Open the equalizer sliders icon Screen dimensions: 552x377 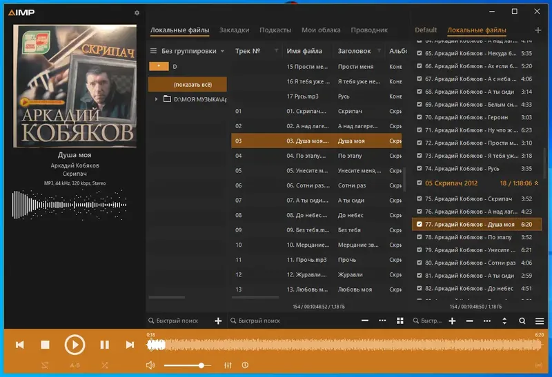[x=228, y=365]
